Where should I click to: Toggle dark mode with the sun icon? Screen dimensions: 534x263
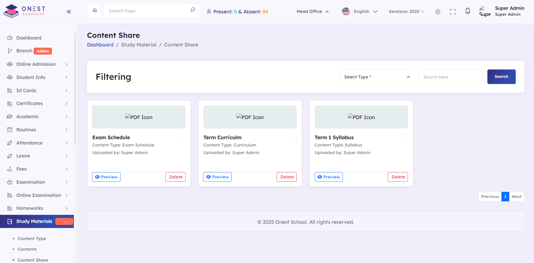click(438, 11)
